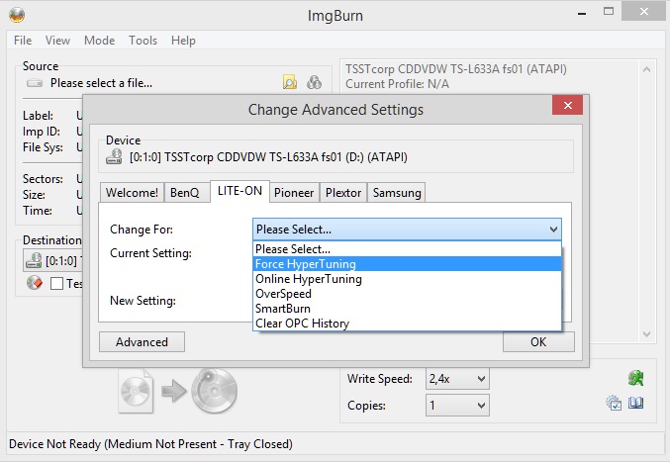Viewport: 670px width, 463px height.
Task: Expand the Change For dropdown
Action: [408, 230]
